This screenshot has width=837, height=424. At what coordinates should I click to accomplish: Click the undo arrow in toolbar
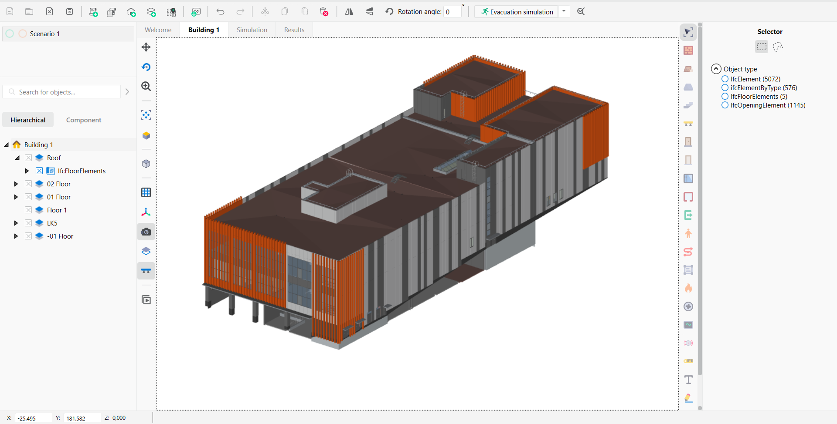[x=220, y=12]
